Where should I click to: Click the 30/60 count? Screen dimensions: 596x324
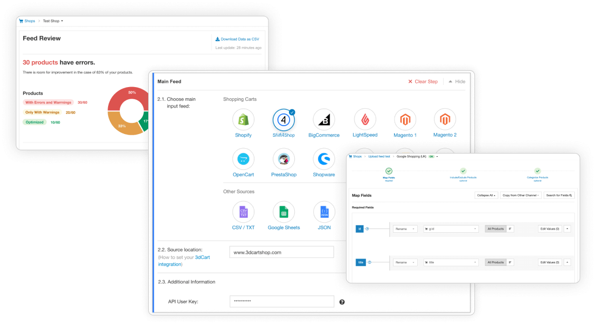[x=82, y=102]
